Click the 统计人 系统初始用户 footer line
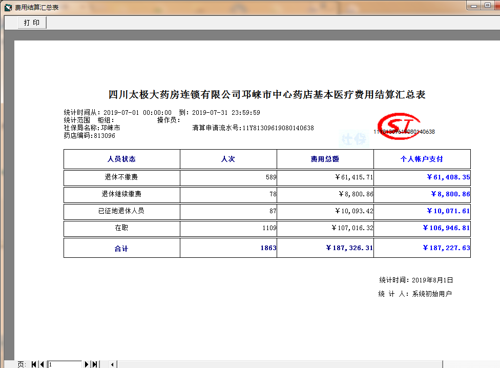500x368 pixels. tap(415, 294)
